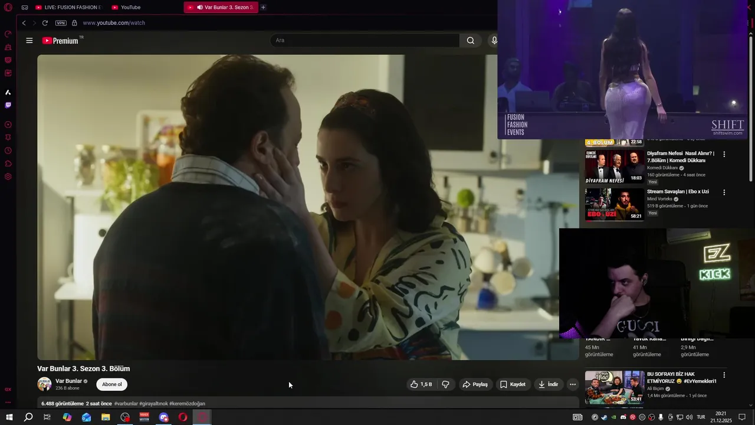Go back with the browser back arrow
This screenshot has width=755, height=425.
tap(24, 23)
